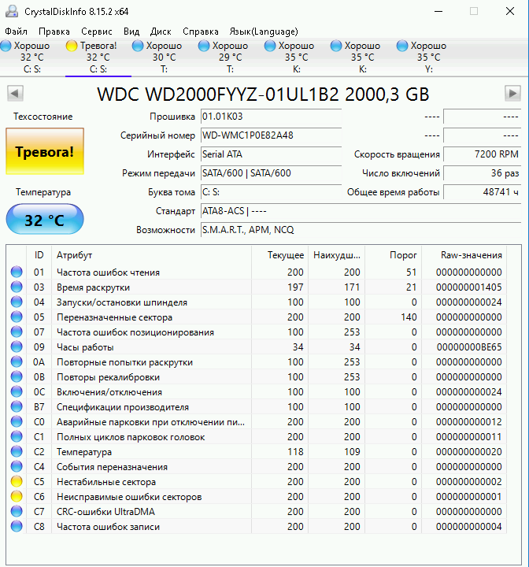The image size is (529, 567).
Task: Click status orb for C2 Температура attribute
Action: tap(17, 452)
